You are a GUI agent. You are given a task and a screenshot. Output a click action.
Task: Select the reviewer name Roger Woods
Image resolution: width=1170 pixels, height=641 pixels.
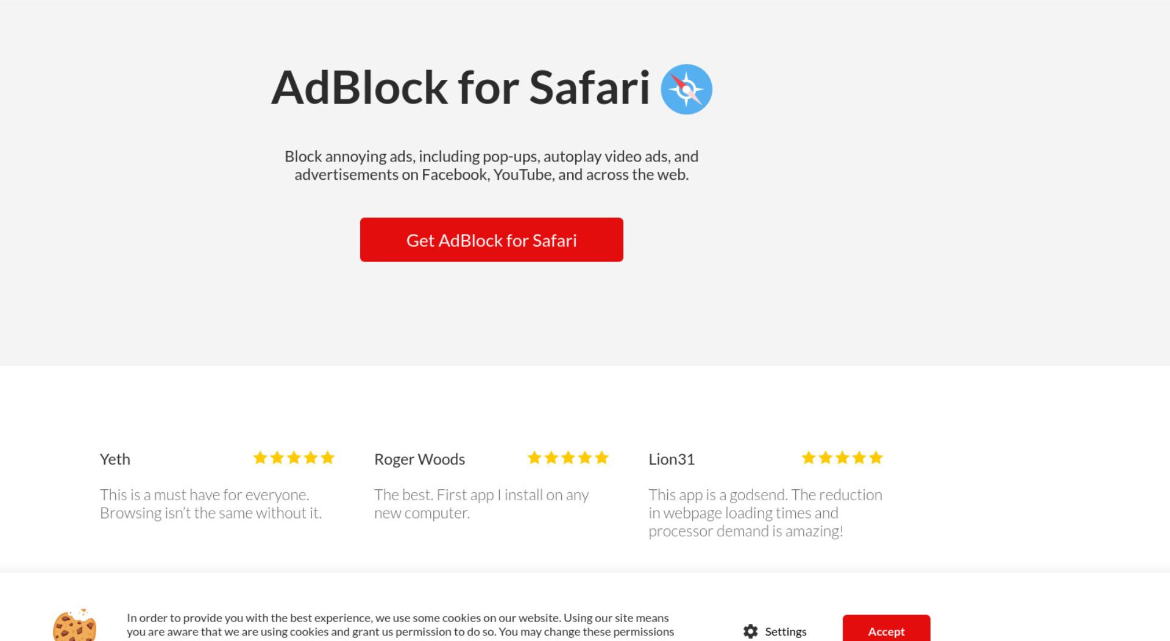[x=419, y=459]
